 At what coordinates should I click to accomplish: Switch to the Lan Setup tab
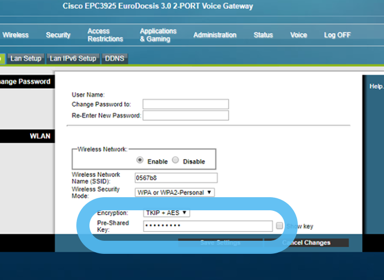point(26,58)
